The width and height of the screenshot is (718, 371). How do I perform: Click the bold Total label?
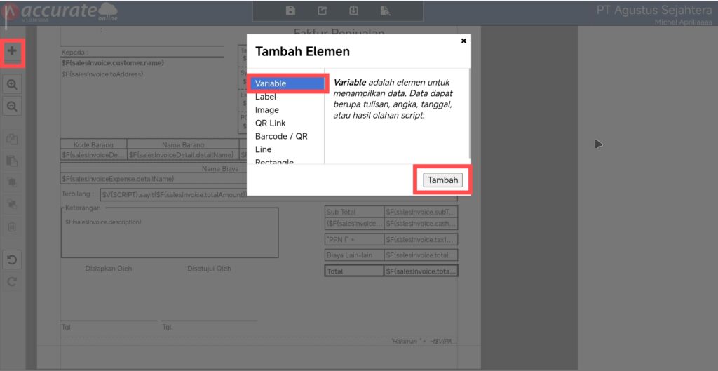point(354,271)
